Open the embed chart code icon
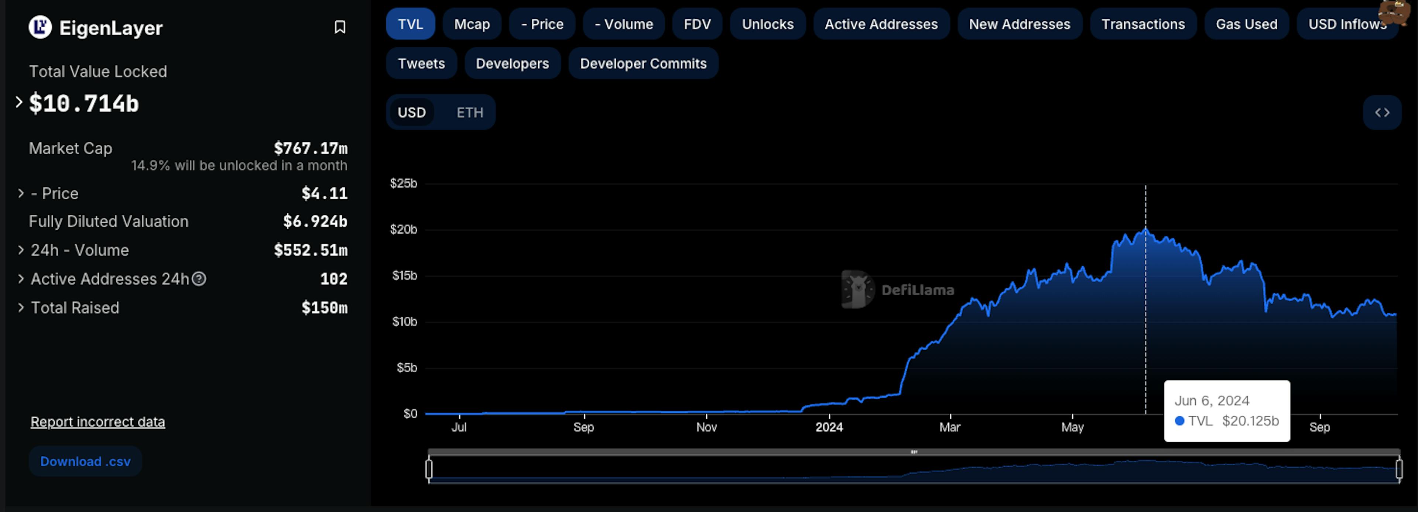The image size is (1418, 512). pyautogui.click(x=1382, y=112)
